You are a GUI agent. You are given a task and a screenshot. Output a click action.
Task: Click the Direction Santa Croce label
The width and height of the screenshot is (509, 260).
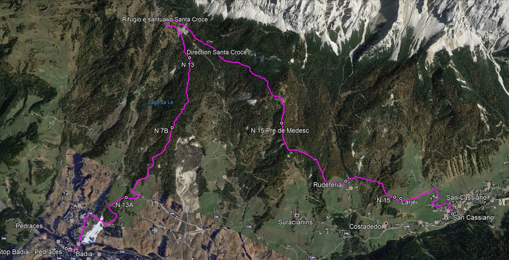(x=217, y=52)
